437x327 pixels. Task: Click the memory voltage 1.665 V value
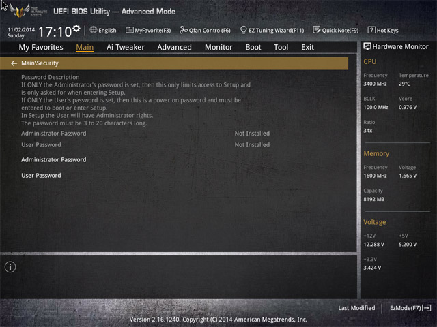(x=408, y=176)
